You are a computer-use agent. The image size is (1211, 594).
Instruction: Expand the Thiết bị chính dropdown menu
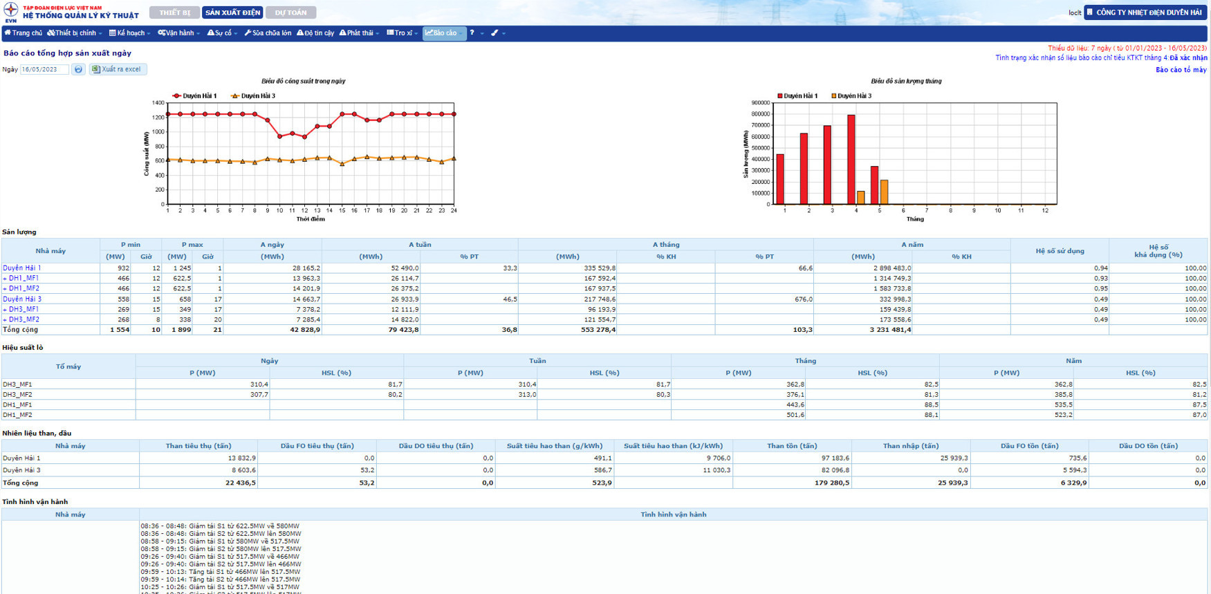[75, 33]
